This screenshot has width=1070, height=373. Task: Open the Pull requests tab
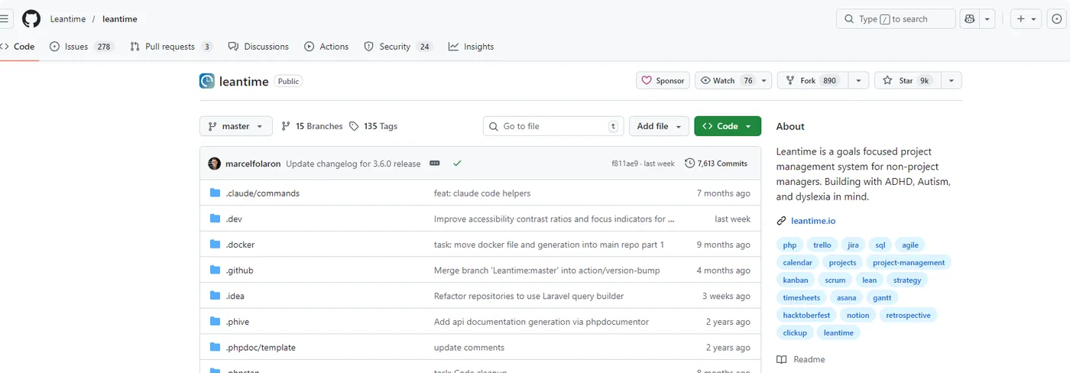[171, 47]
